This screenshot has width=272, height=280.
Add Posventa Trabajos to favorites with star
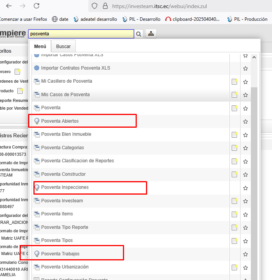(245, 254)
